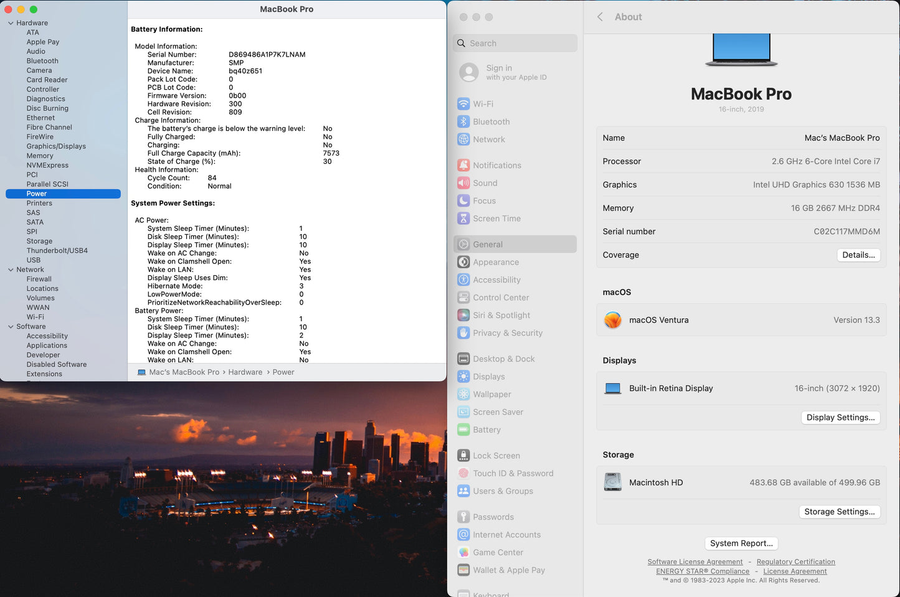Select the Screen Time hourglass icon
The width and height of the screenshot is (900, 597).
coord(463,219)
